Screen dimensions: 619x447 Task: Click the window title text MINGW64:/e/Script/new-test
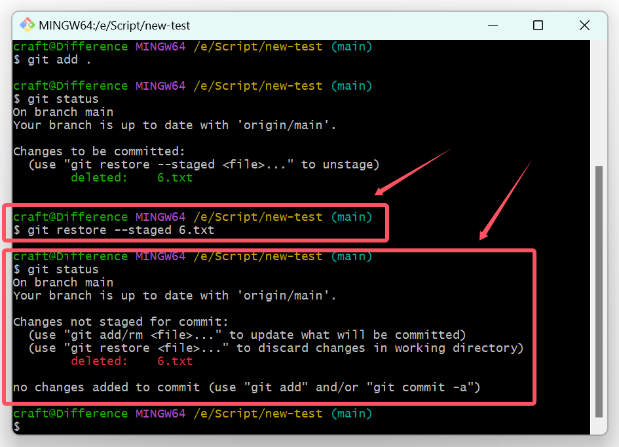click(115, 26)
